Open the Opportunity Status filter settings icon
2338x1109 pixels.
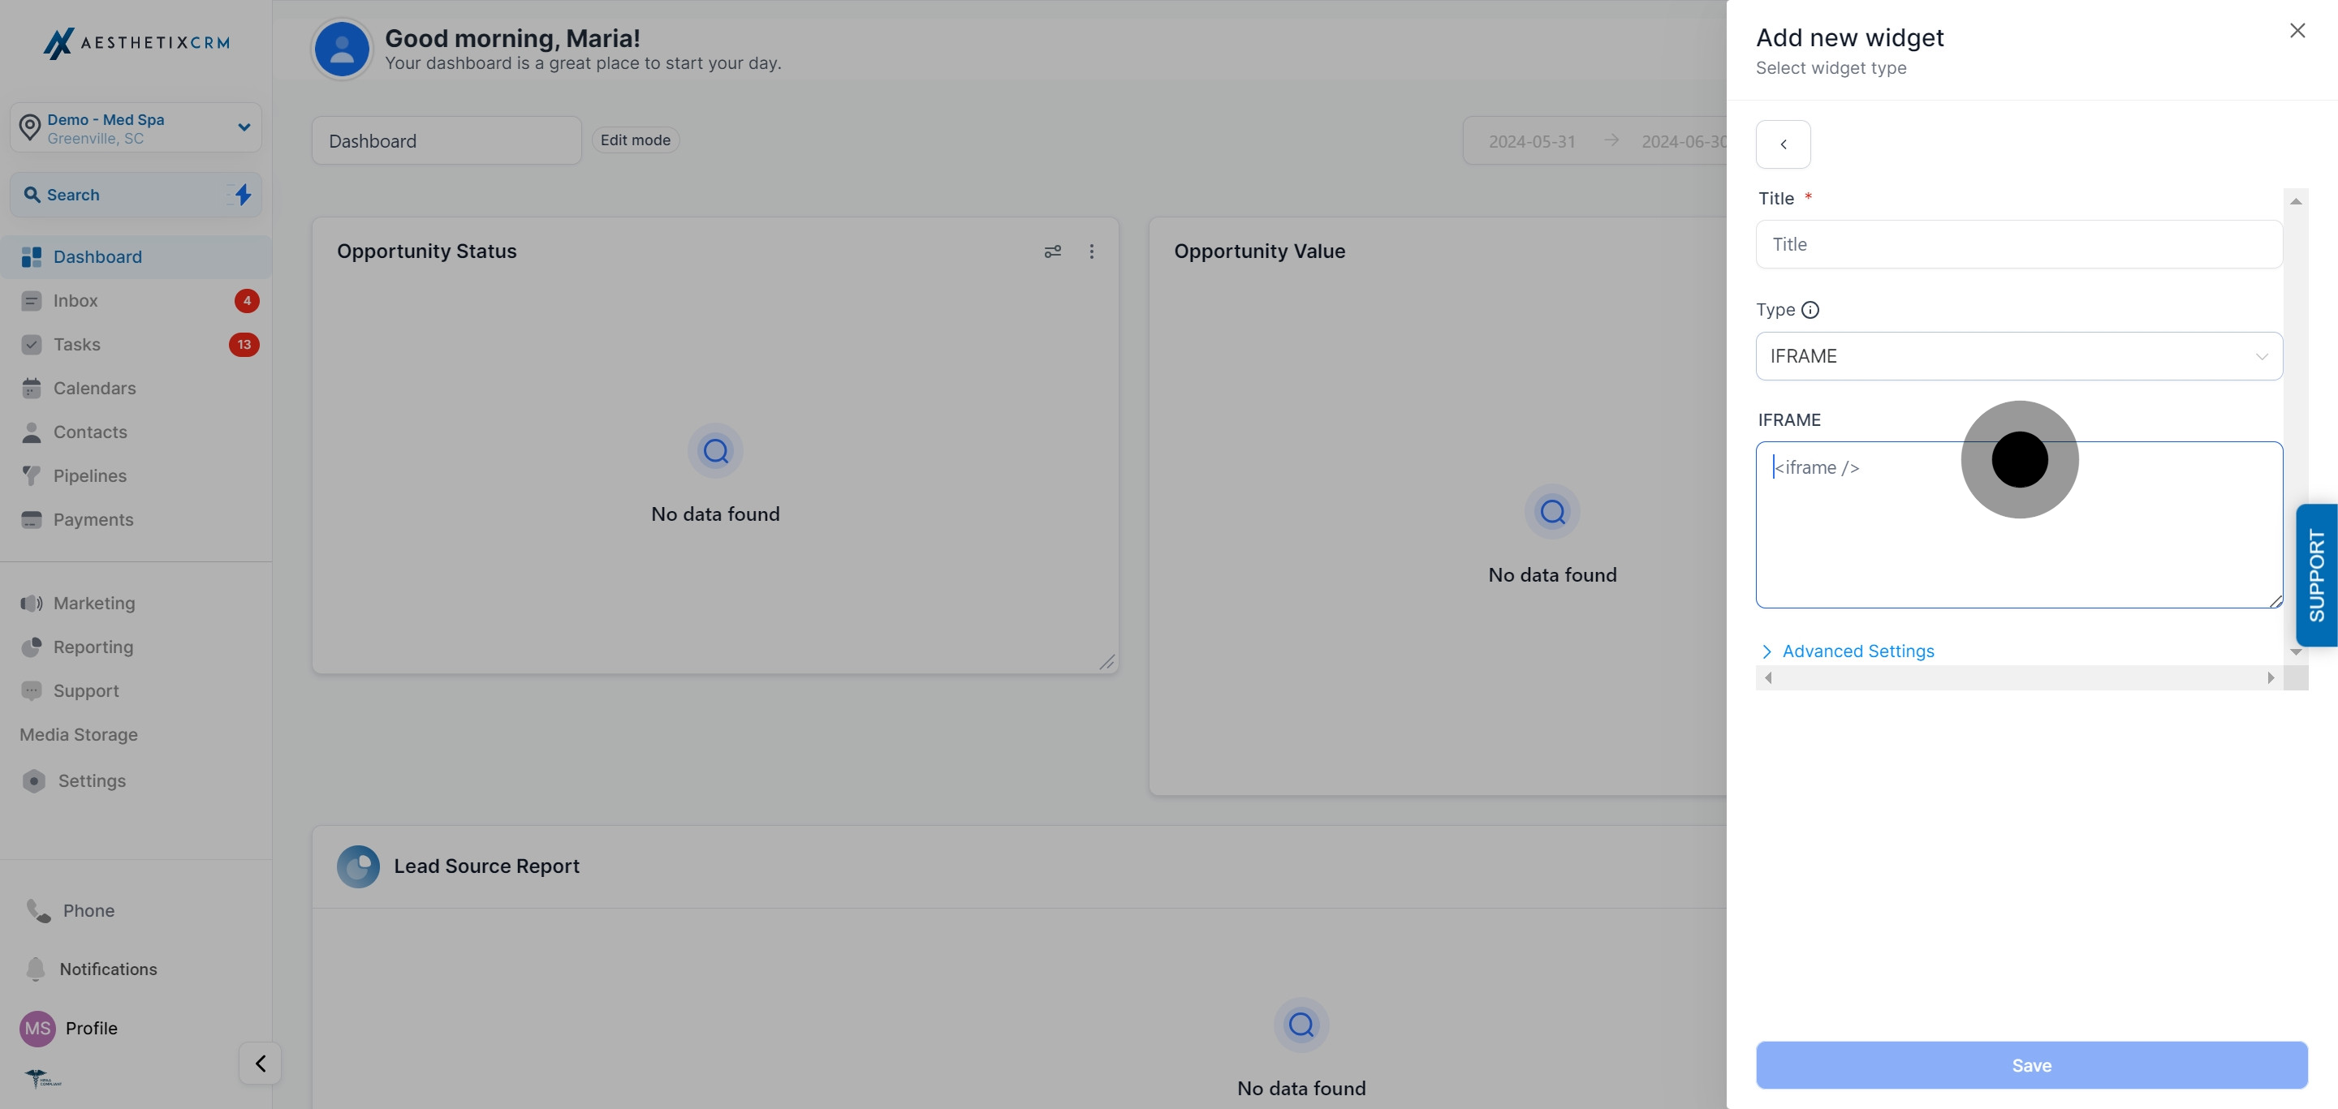coord(1053,251)
